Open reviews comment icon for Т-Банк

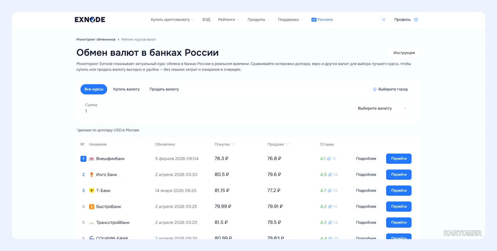click(x=330, y=191)
